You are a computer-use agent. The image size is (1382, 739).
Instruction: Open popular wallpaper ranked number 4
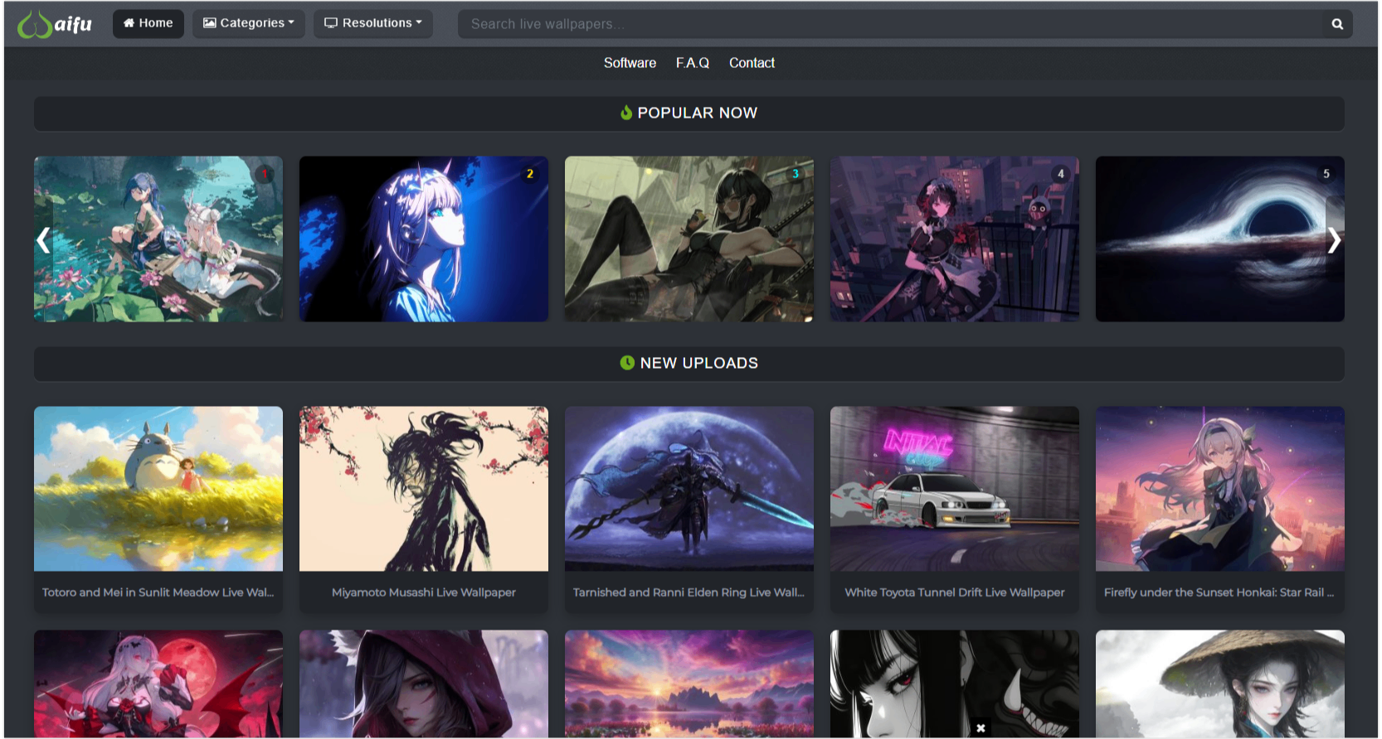[x=955, y=239]
